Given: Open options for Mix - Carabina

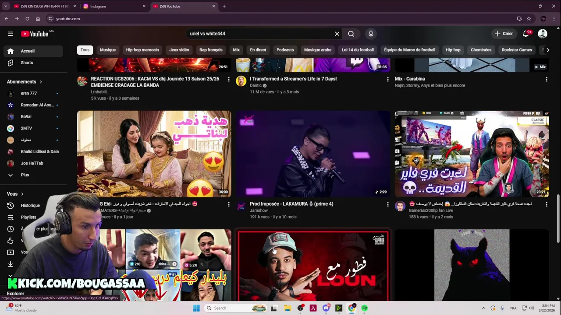Looking at the screenshot, I should (x=547, y=79).
